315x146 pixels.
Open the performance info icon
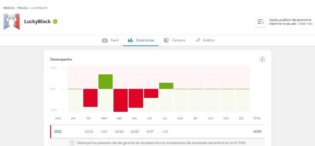[262, 59]
